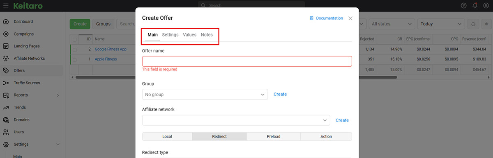The width and height of the screenshot is (493, 158).
Task: Select the Redirect offer type
Action: pos(219,136)
